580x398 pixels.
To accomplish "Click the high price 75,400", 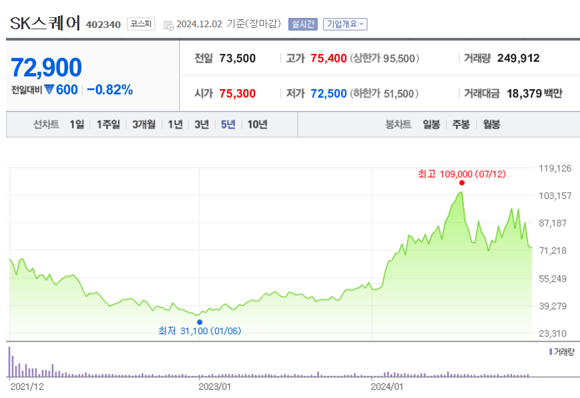I will click(x=328, y=58).
